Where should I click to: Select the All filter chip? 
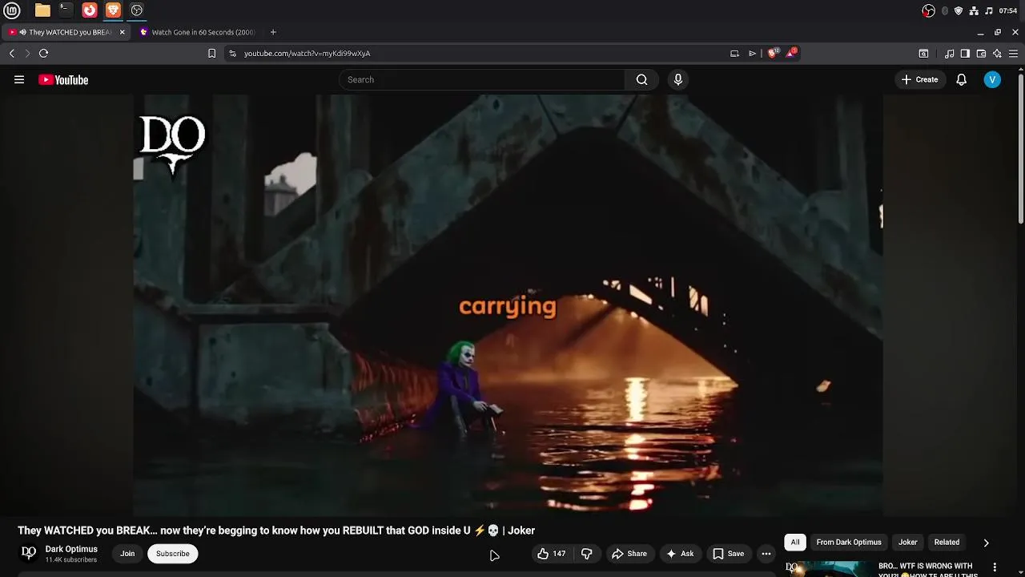click(x=795, y=543)
